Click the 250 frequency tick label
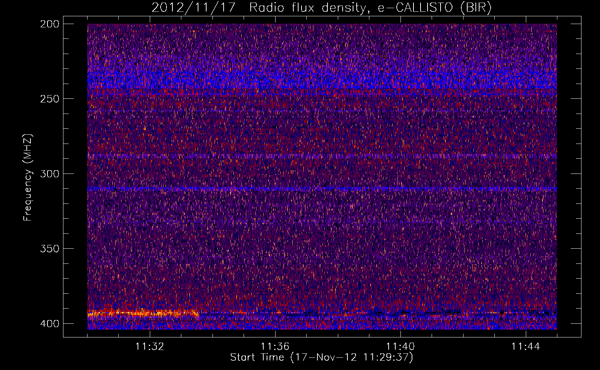600x370 pixels. pyautogui.click(x=50, y=99)
